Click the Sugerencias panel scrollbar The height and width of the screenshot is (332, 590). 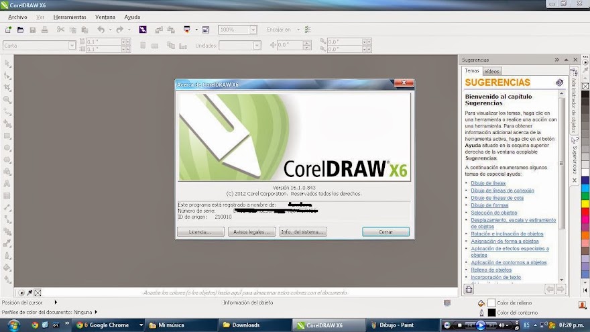coord(562,163)
